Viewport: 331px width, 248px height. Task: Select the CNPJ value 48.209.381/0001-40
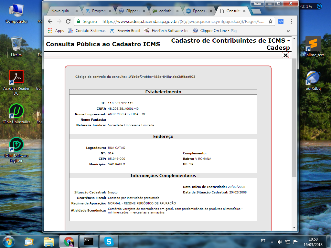pos(123,108)
